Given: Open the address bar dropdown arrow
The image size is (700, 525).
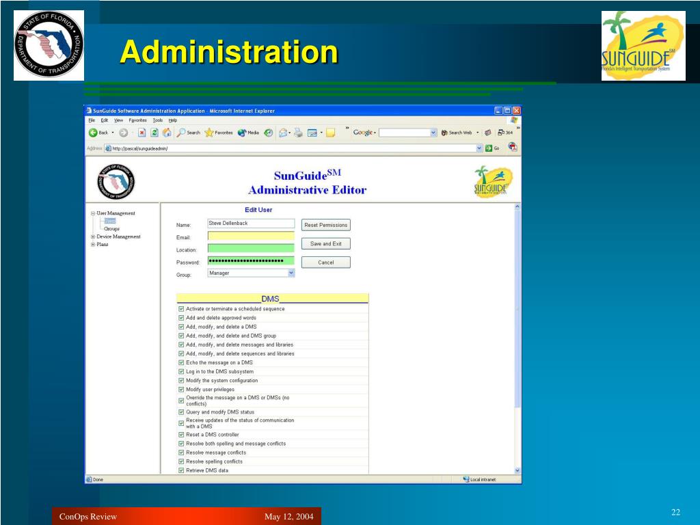Looking at the screenshot, I should pyautogui.click(x=479, y=148).
